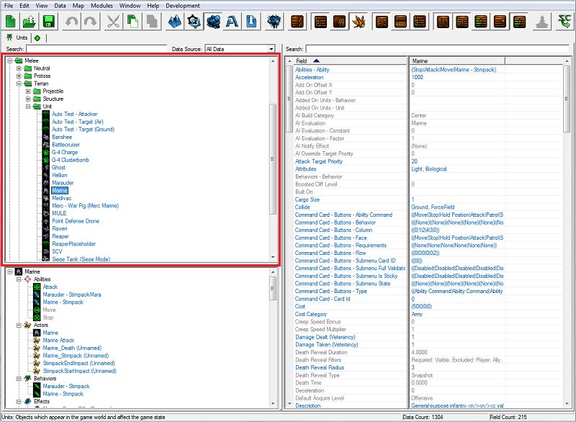Viewport: 576px width, 422px height.
Task: Click the Test Document SC icon
Action: pyautogui.click(x=564, y=22)
